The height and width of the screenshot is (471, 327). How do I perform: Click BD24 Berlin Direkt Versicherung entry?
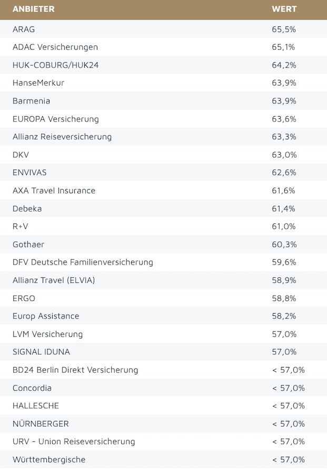(x=75, y=370)
